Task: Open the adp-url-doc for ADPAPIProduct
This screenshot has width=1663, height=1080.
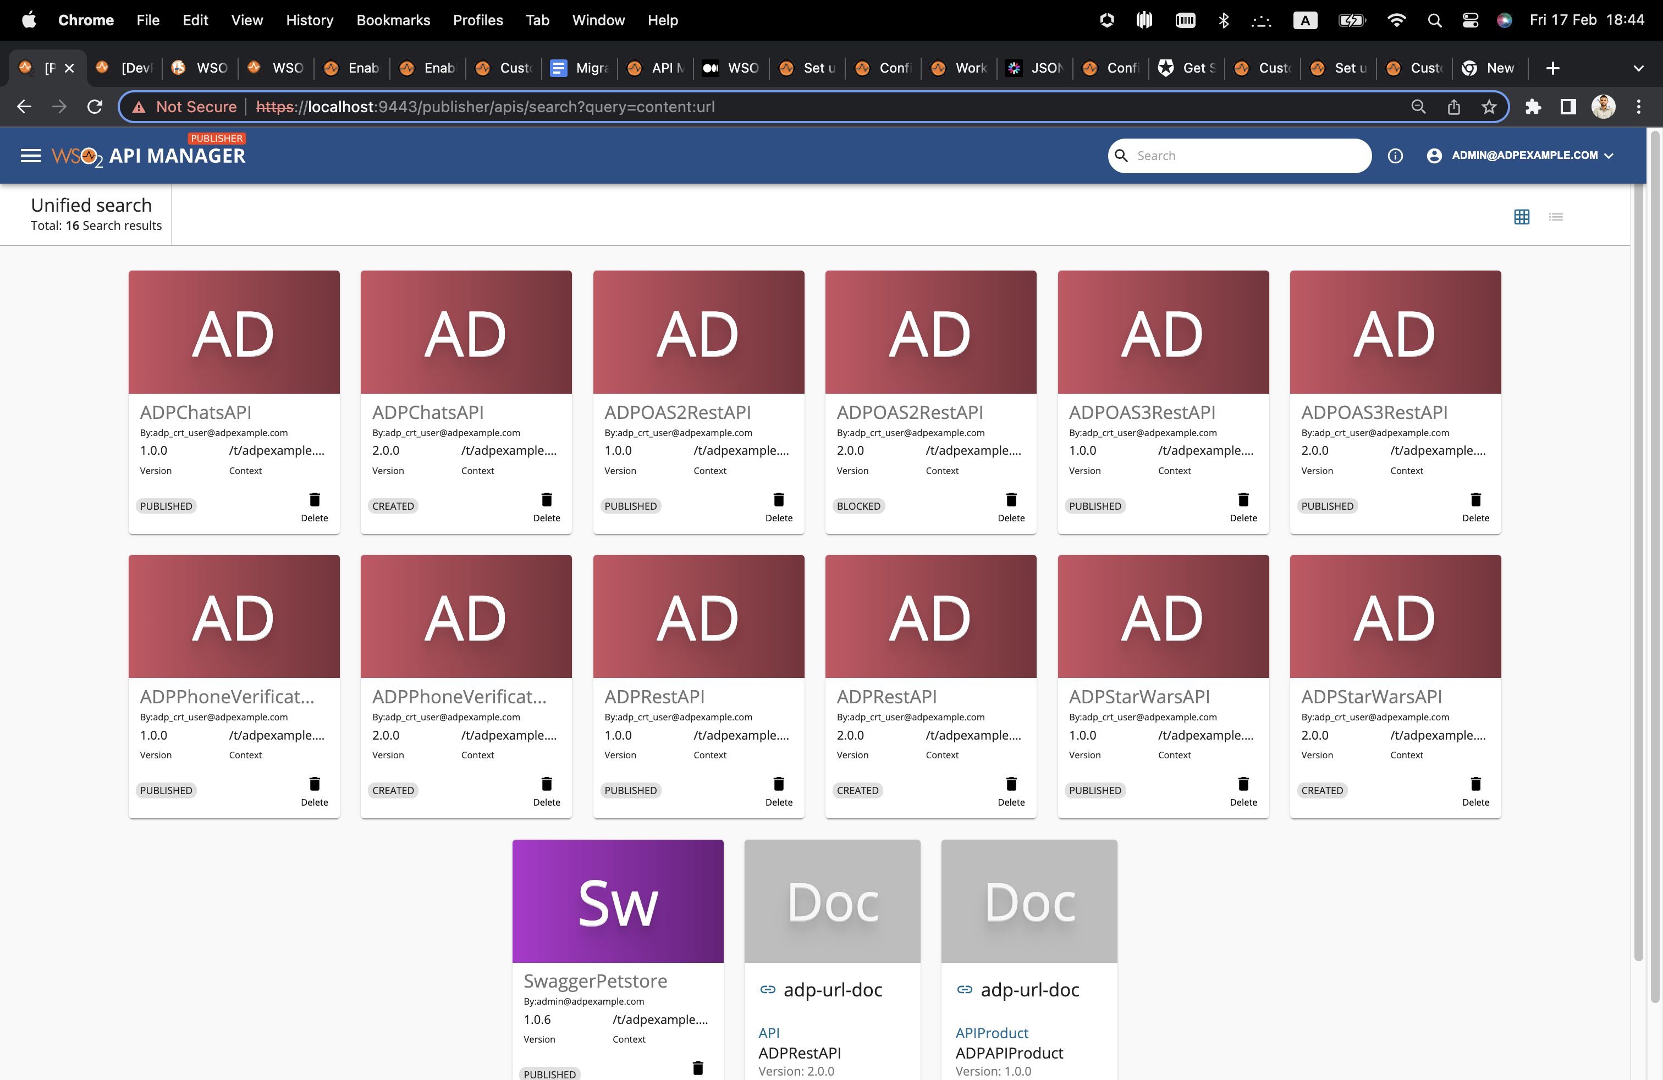Action: [x=1029, y=989]
